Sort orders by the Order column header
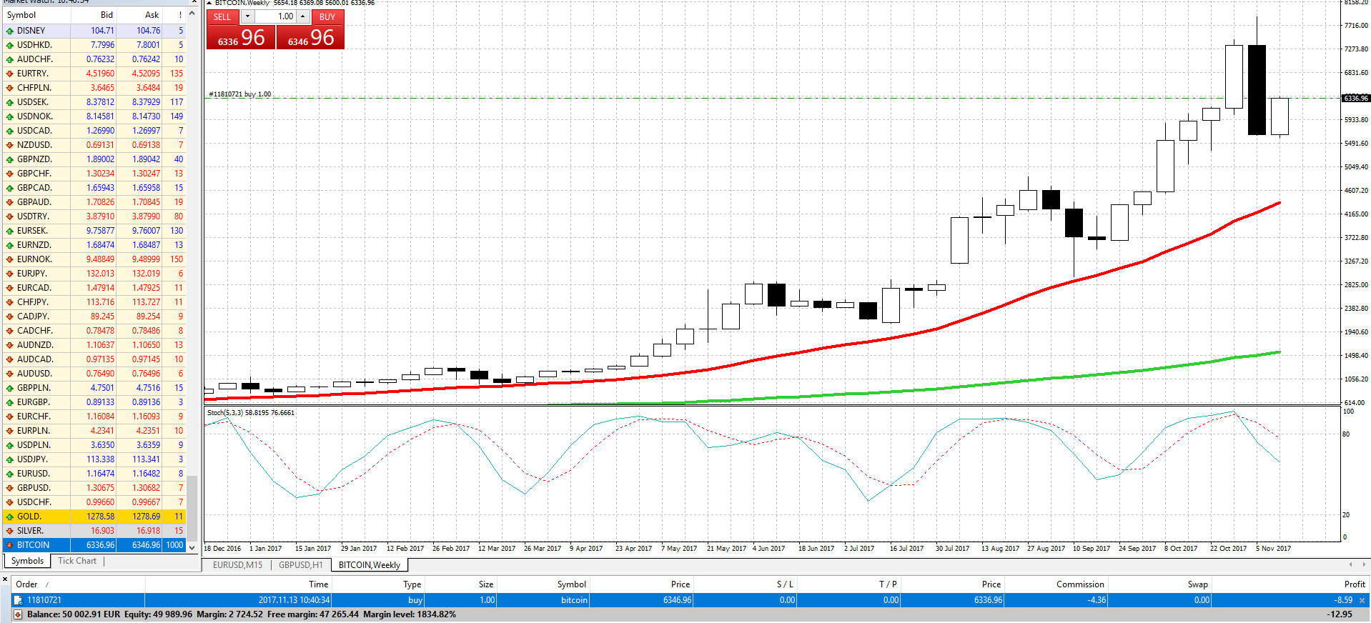 coord(78,584)
